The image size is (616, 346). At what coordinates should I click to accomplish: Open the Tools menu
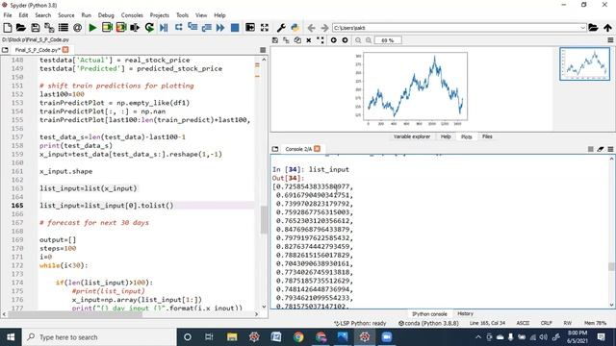point(182,15)
